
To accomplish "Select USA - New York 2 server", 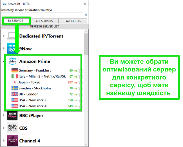I will pos(32,100).
